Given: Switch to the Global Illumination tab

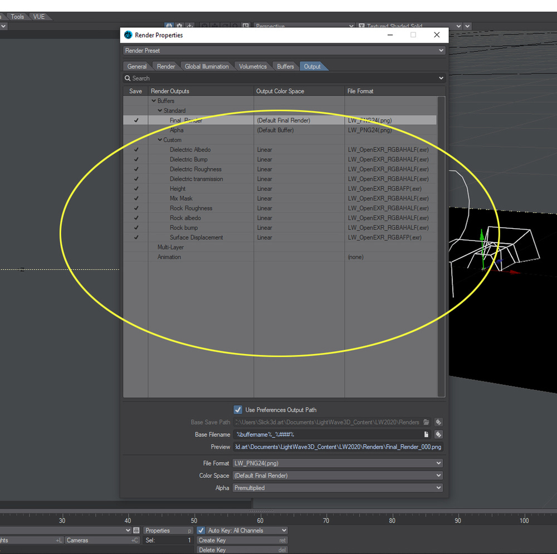Looking at the screenshot, I should [x=207, y=66].
